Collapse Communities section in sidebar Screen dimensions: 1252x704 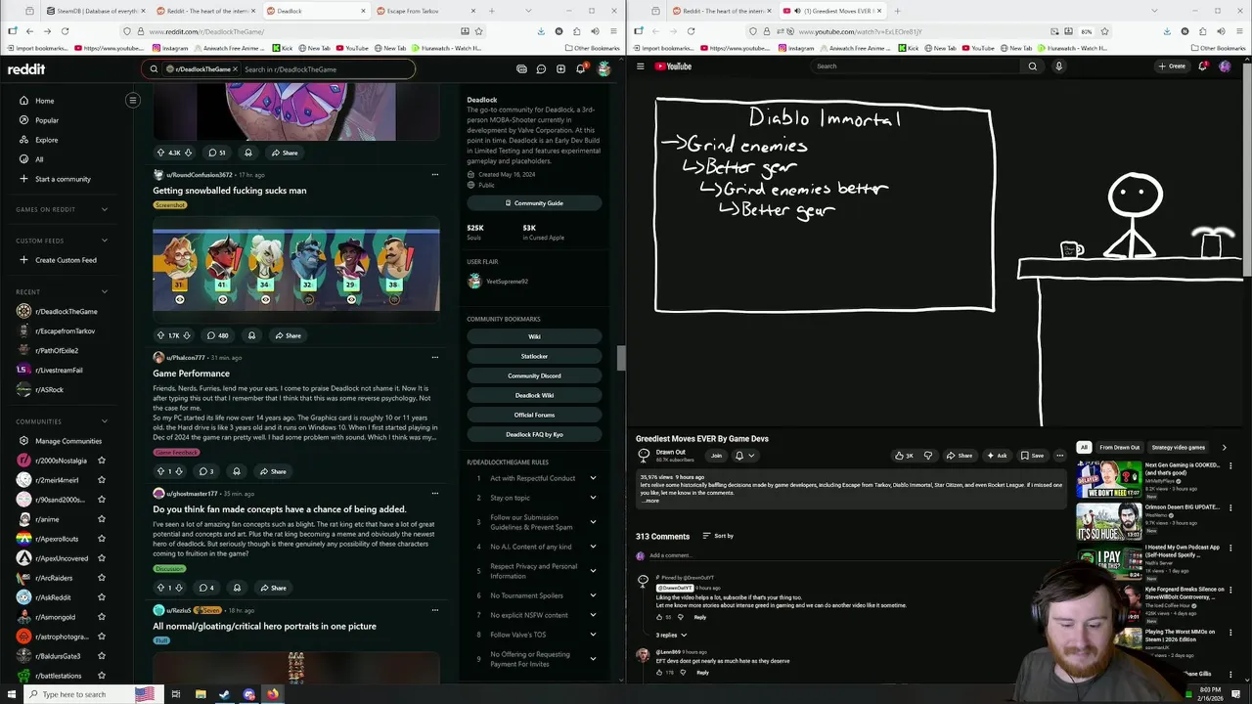coord(105,421)
